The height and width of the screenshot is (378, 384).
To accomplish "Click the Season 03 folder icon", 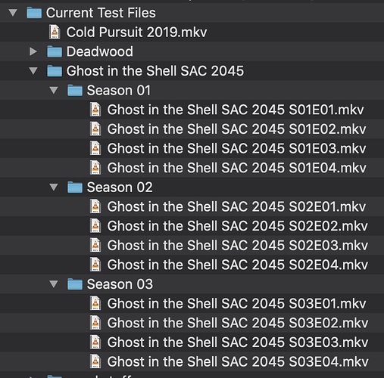I will 75,284.
